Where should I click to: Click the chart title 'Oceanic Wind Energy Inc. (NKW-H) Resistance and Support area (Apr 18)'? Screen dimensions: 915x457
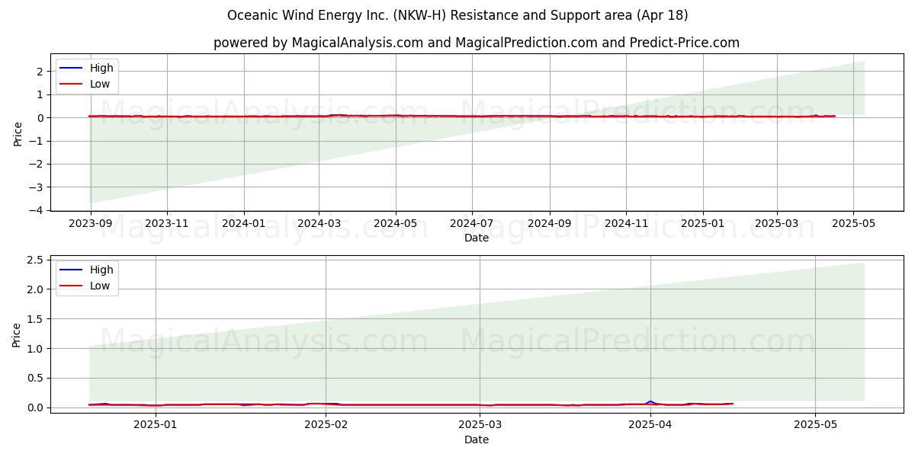(457, 15)
